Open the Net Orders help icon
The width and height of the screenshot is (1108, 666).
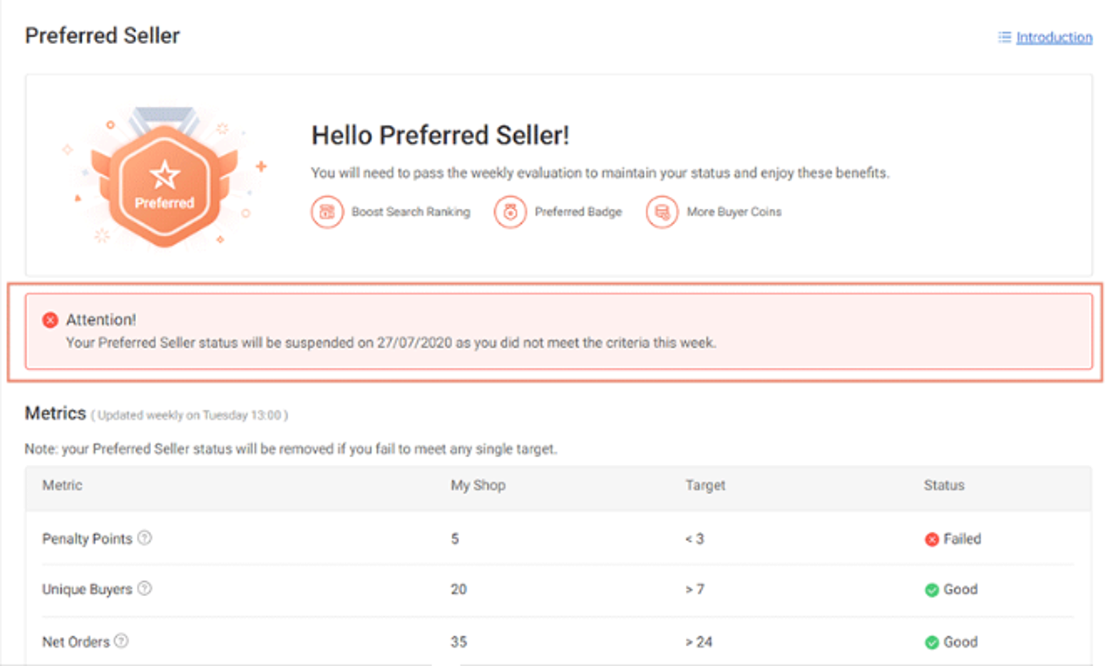point(122,640)
